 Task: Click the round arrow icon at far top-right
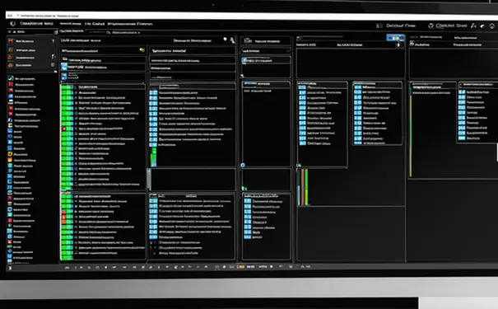pos(492,26)
